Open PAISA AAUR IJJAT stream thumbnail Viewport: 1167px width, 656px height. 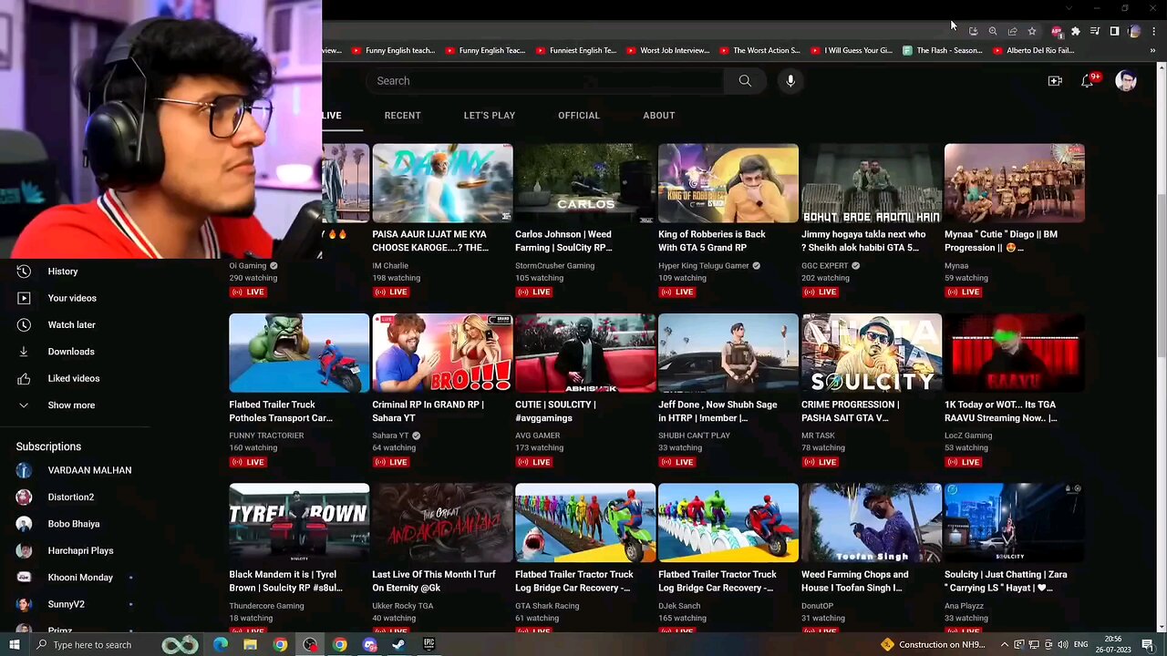442,183
